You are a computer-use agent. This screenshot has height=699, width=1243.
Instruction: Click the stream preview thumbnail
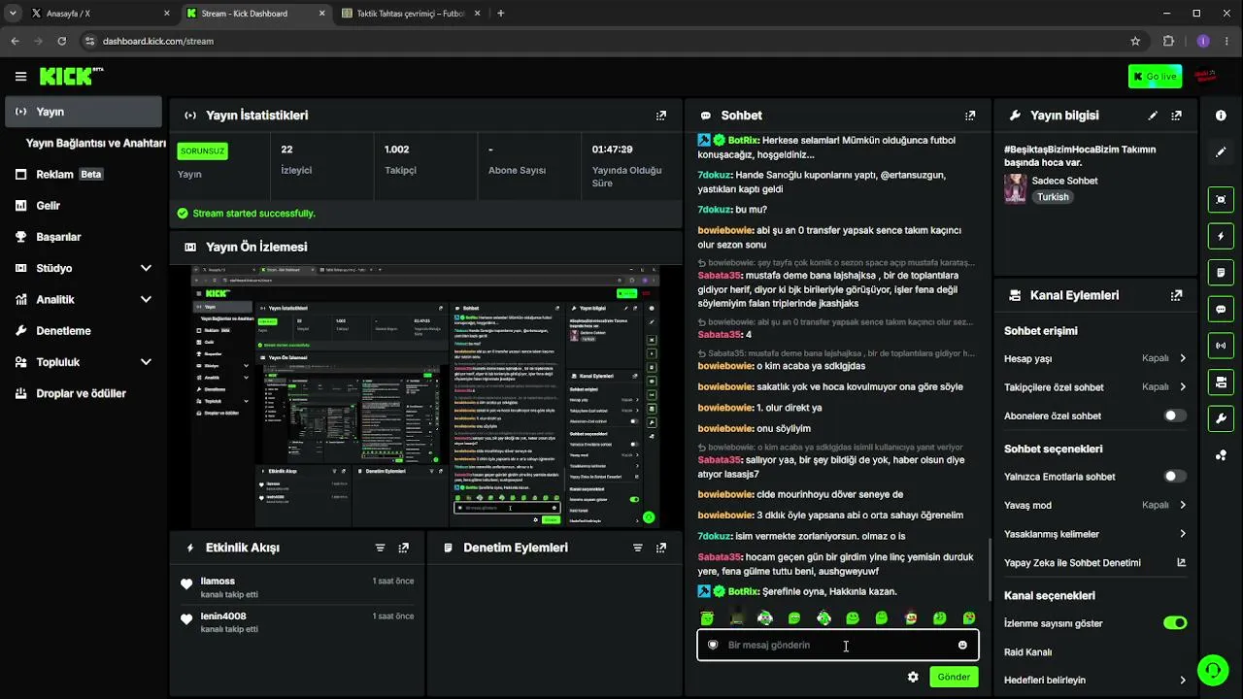click(425, 396)
